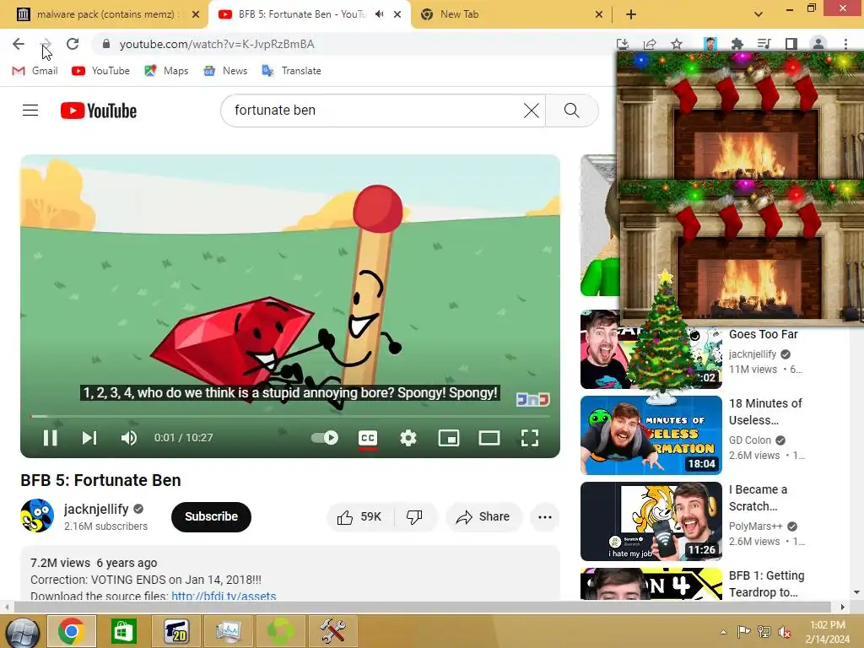Open BFB 1: Getting Teardrop to title
This screenshot has height=648, width=864.
coord(766,584)
